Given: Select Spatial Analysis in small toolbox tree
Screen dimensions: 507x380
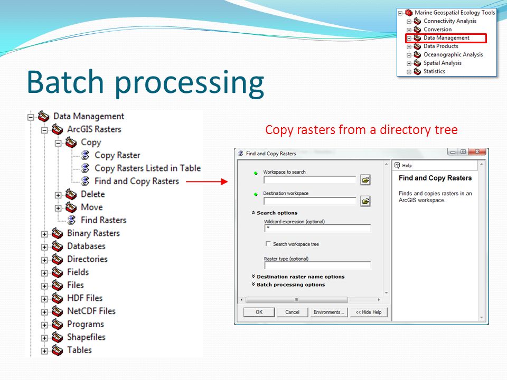Looking at the screenshot, I should (443, 63).
